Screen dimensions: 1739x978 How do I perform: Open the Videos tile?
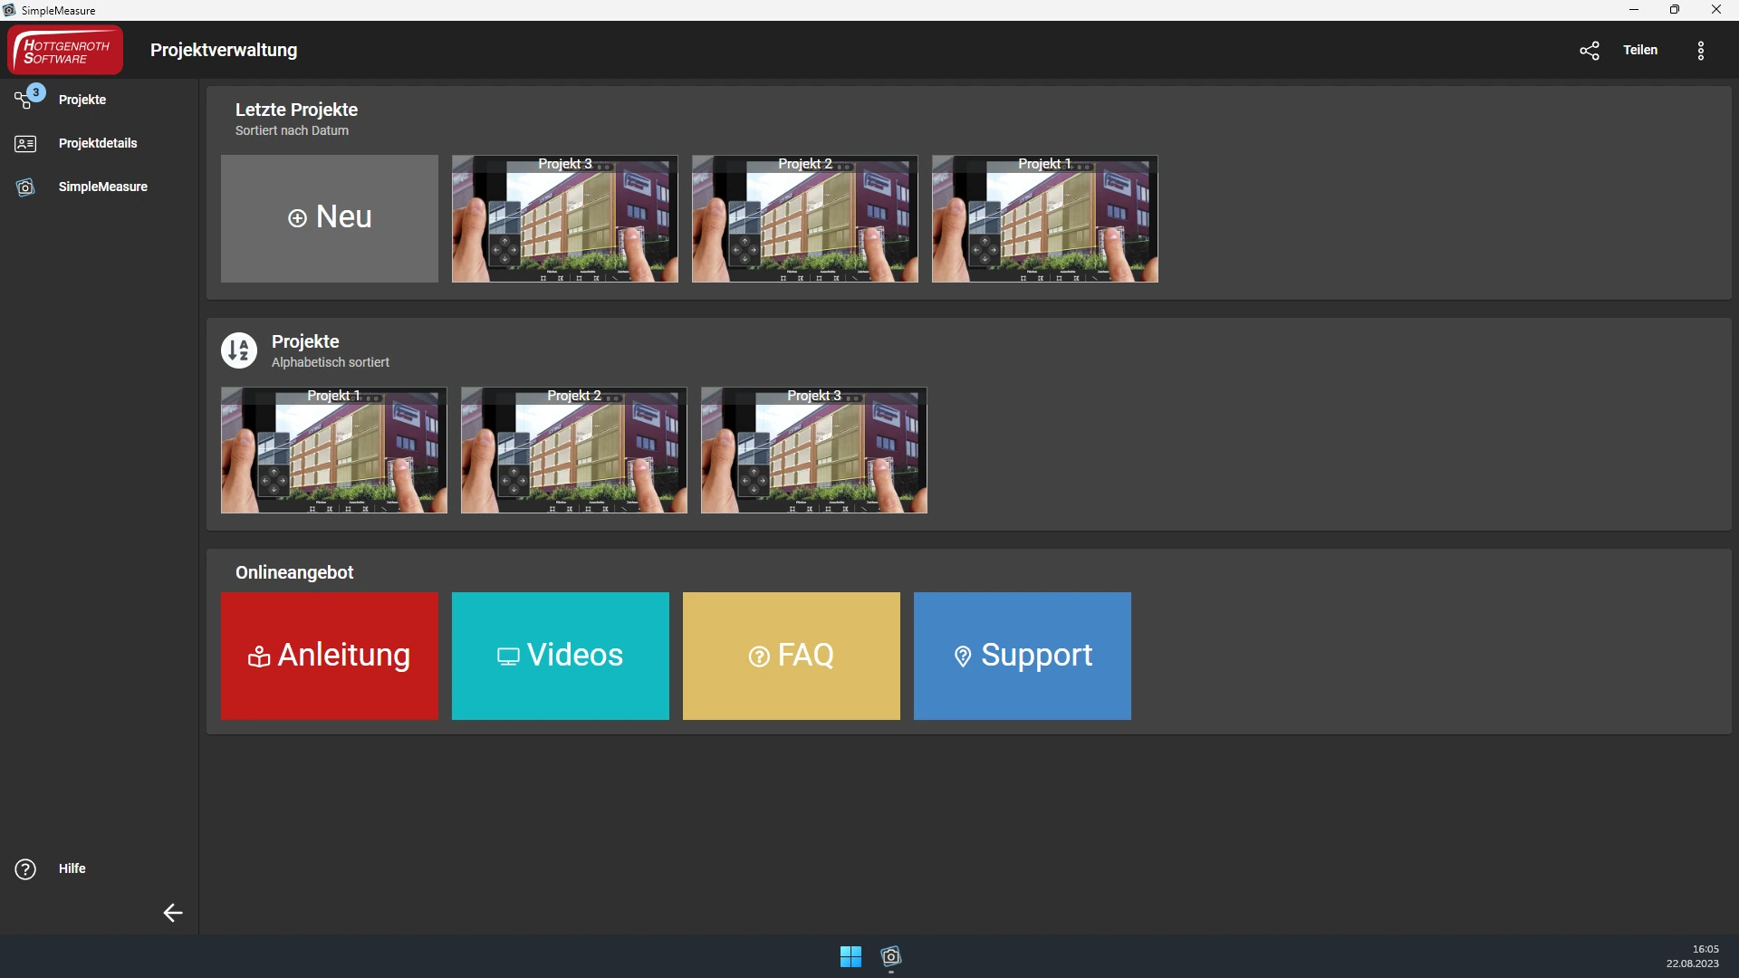pyautogui.click(x=560, y=656)
